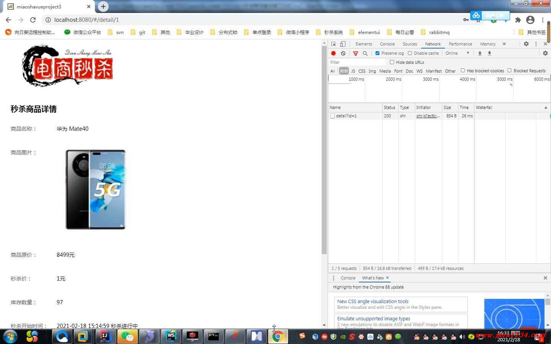551x344 pixels.
Task: Select Img request type filter
Action: (x=372, y=71)
